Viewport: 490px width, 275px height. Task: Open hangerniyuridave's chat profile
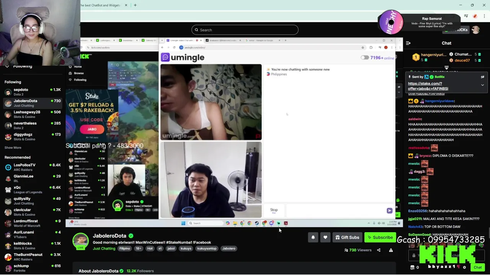[439, 101]
